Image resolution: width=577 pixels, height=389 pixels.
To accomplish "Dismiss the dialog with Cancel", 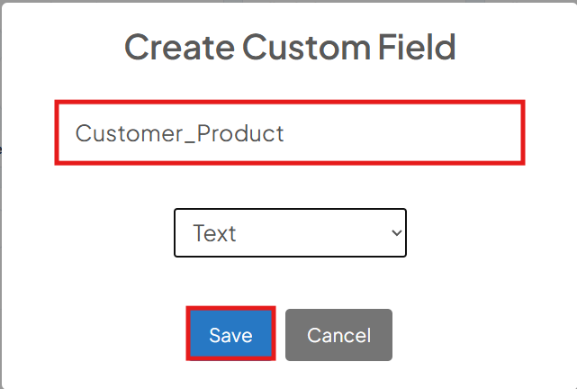I will pos(338,335).
